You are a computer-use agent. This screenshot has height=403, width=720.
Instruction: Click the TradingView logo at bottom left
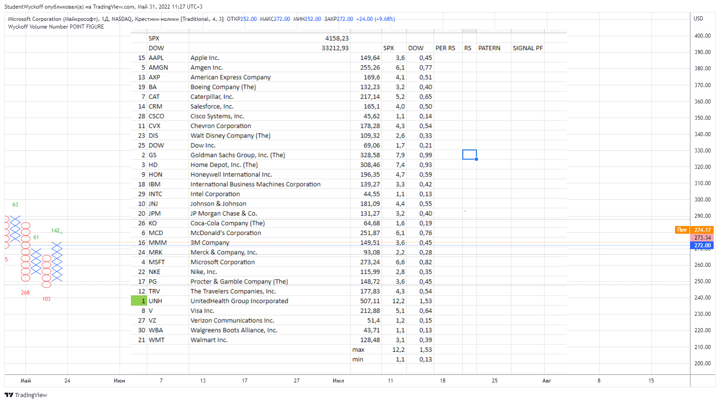point(26,395)
